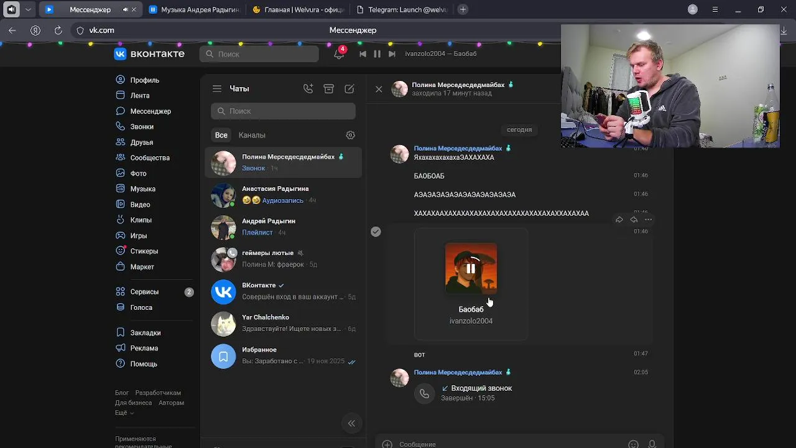796x448 pixels.
Task: Switch to Музыка Андрея Радыгина browser tab
Action: (195, 9)
